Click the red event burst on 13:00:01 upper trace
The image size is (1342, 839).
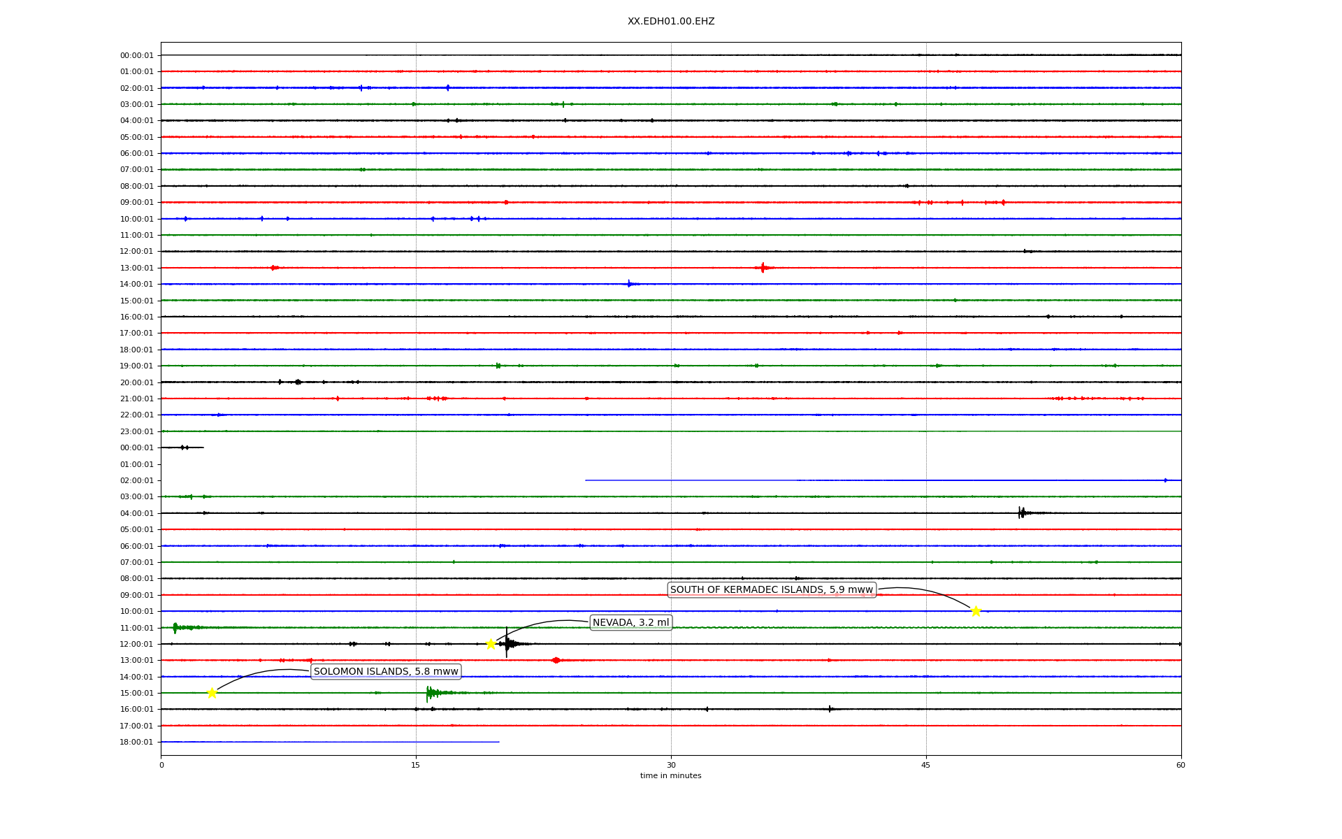point(763,268)
